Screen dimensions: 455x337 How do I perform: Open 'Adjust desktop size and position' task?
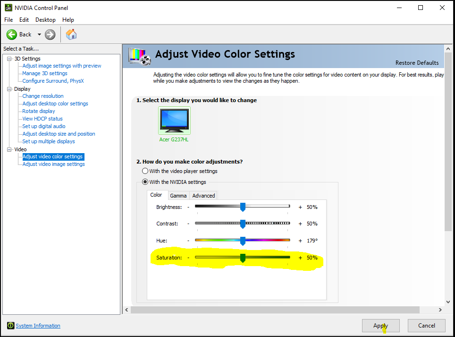(x=59, y=134)
